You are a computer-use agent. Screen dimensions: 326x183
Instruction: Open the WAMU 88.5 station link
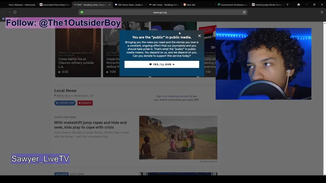tap(63, 96)
